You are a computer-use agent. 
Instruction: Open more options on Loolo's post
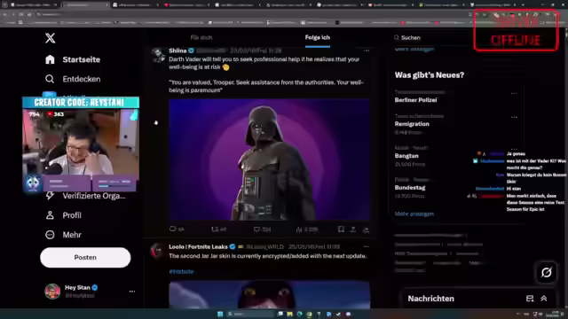click(367, 246)
